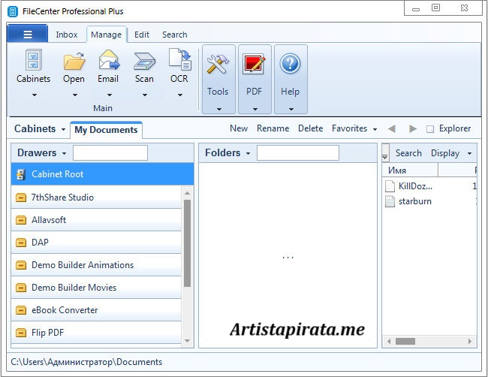Expand the Scan ribbon dropdown arrow
Viewport: 488px width, 377px height.
(x=145, y=95)
